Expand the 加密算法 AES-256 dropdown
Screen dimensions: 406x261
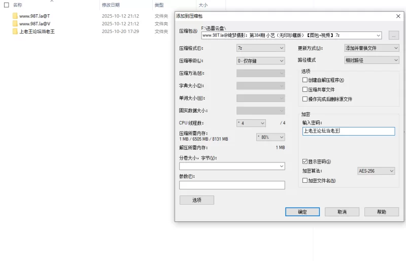pos(376,171)
